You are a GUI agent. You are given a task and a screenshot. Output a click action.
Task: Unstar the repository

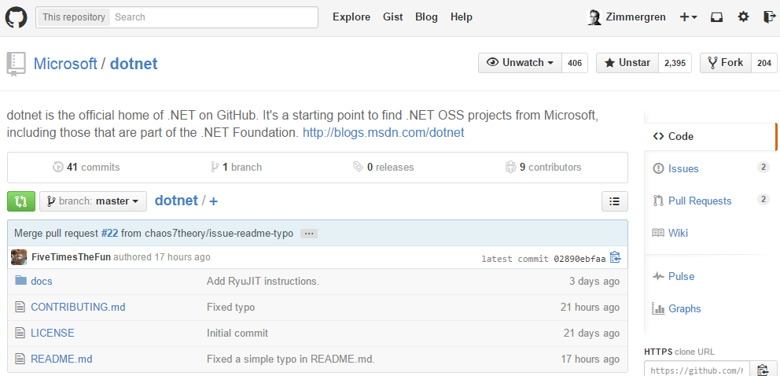click(627, 63)
